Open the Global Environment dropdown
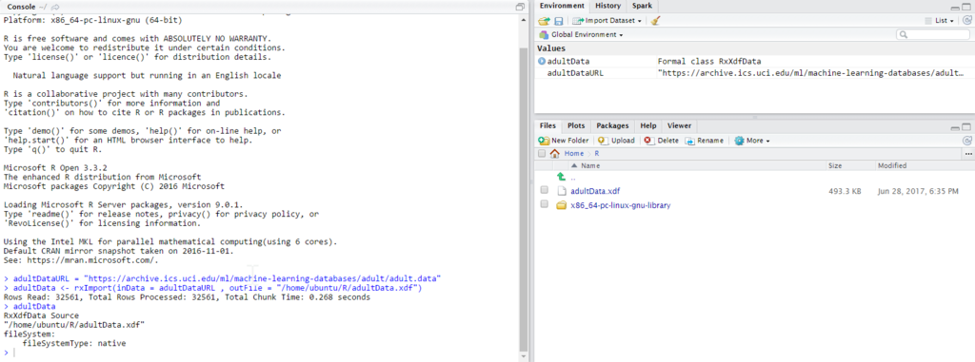 [582, 35]
